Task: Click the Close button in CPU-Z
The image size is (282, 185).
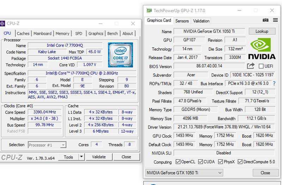Action: [x=126, y=157]
